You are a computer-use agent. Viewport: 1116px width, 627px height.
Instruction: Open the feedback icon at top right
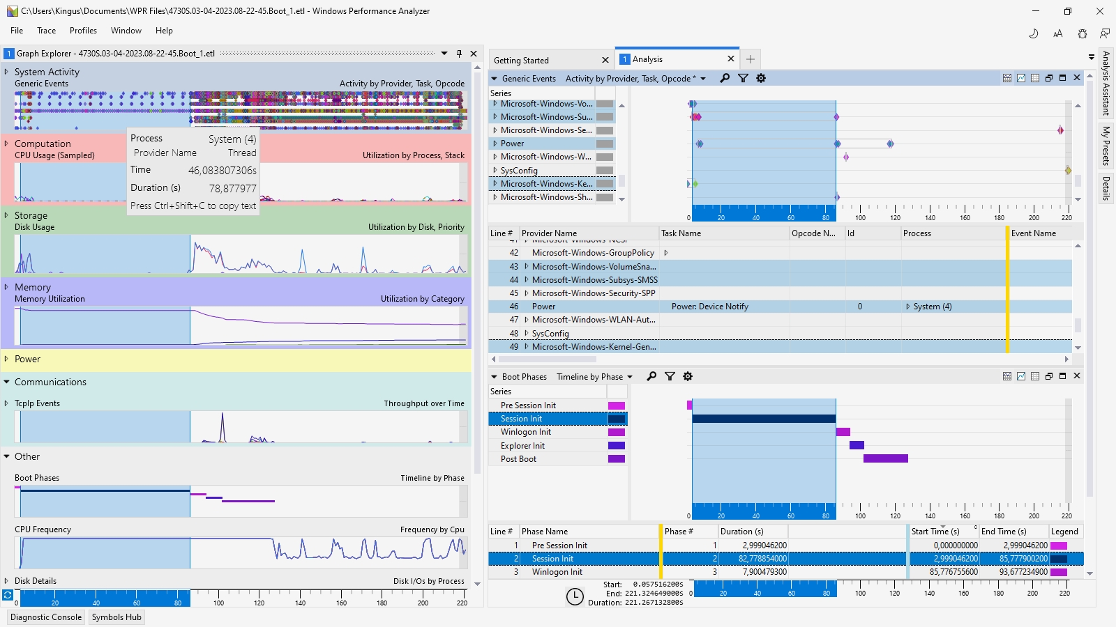(1105, 33)
